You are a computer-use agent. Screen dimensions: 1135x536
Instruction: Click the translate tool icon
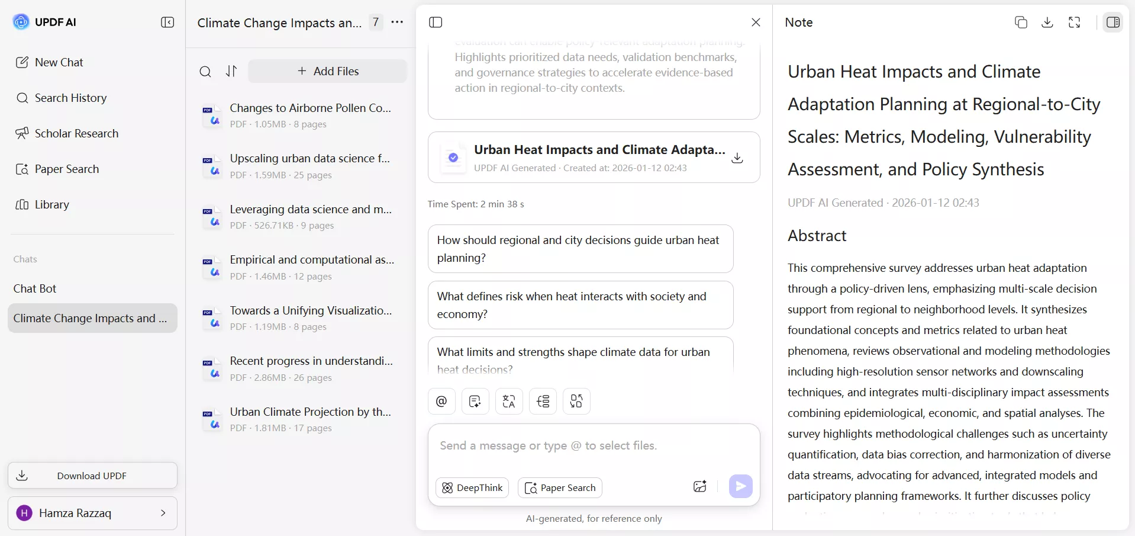click(509, 402)
